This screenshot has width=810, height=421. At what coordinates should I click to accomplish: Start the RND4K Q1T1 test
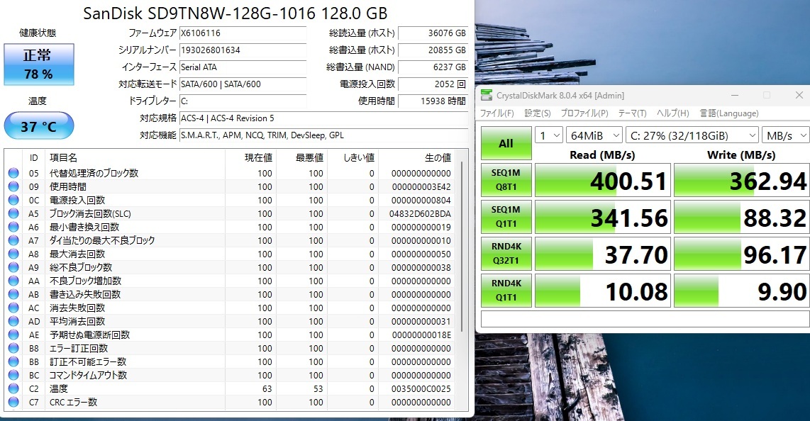click(x=506, y=291)
